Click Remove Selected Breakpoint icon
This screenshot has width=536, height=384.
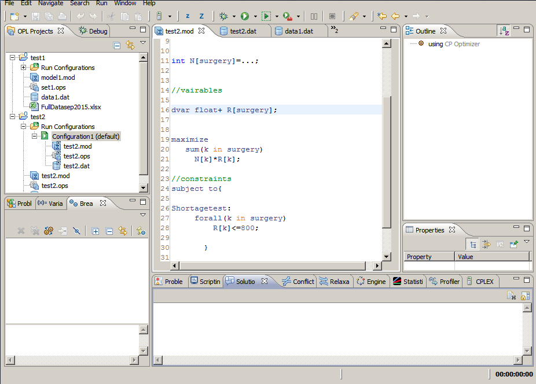(21, 231)
